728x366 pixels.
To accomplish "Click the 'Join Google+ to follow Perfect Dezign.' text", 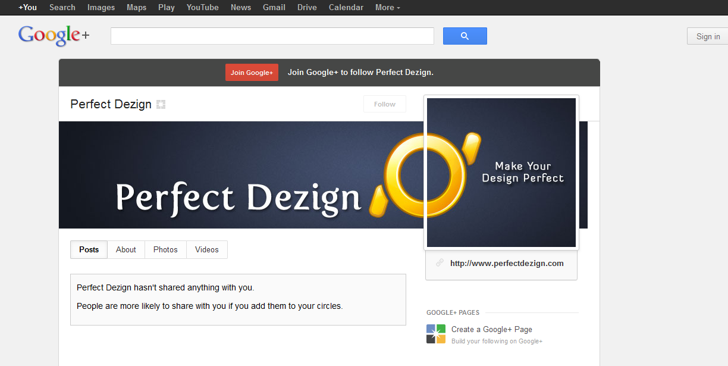I will tap(360, 73).
